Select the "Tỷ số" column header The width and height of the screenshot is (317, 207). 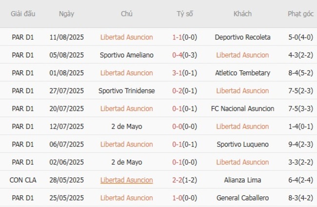[185, 14]
